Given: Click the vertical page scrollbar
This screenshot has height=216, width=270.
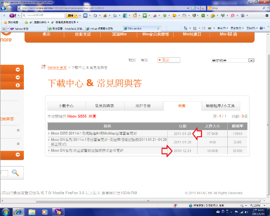Looking at the screenshot, I should (268, 124).
